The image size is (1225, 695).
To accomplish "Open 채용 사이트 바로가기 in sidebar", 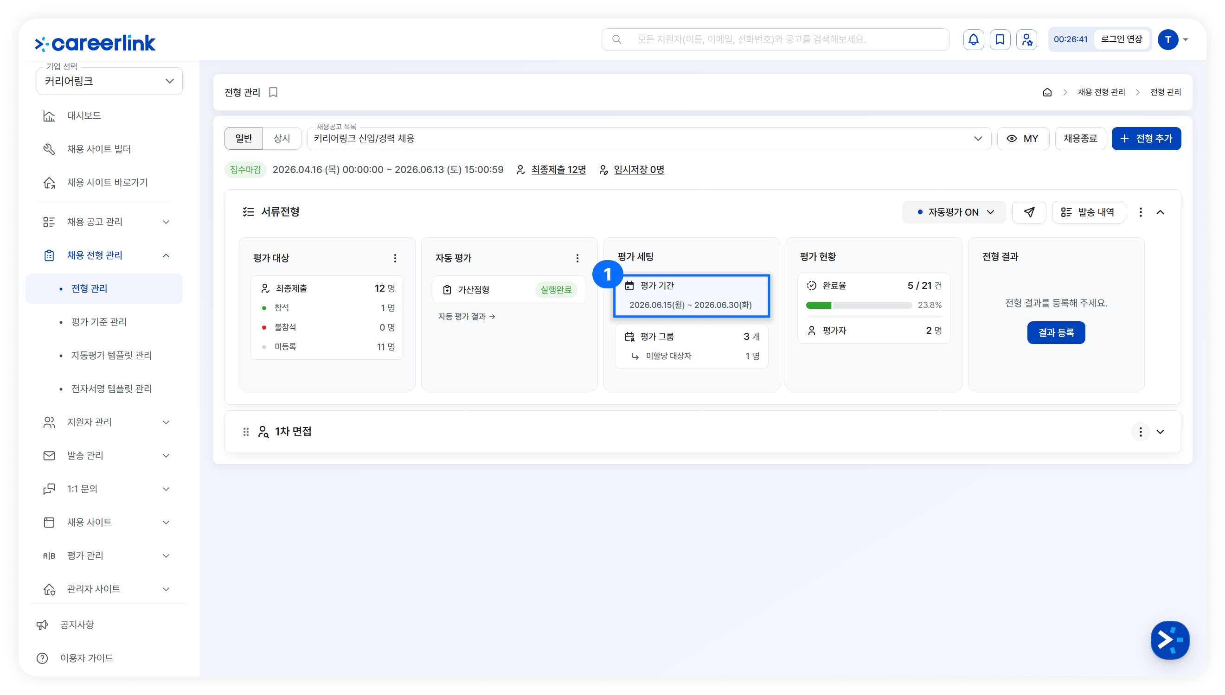I will (104, 183).
